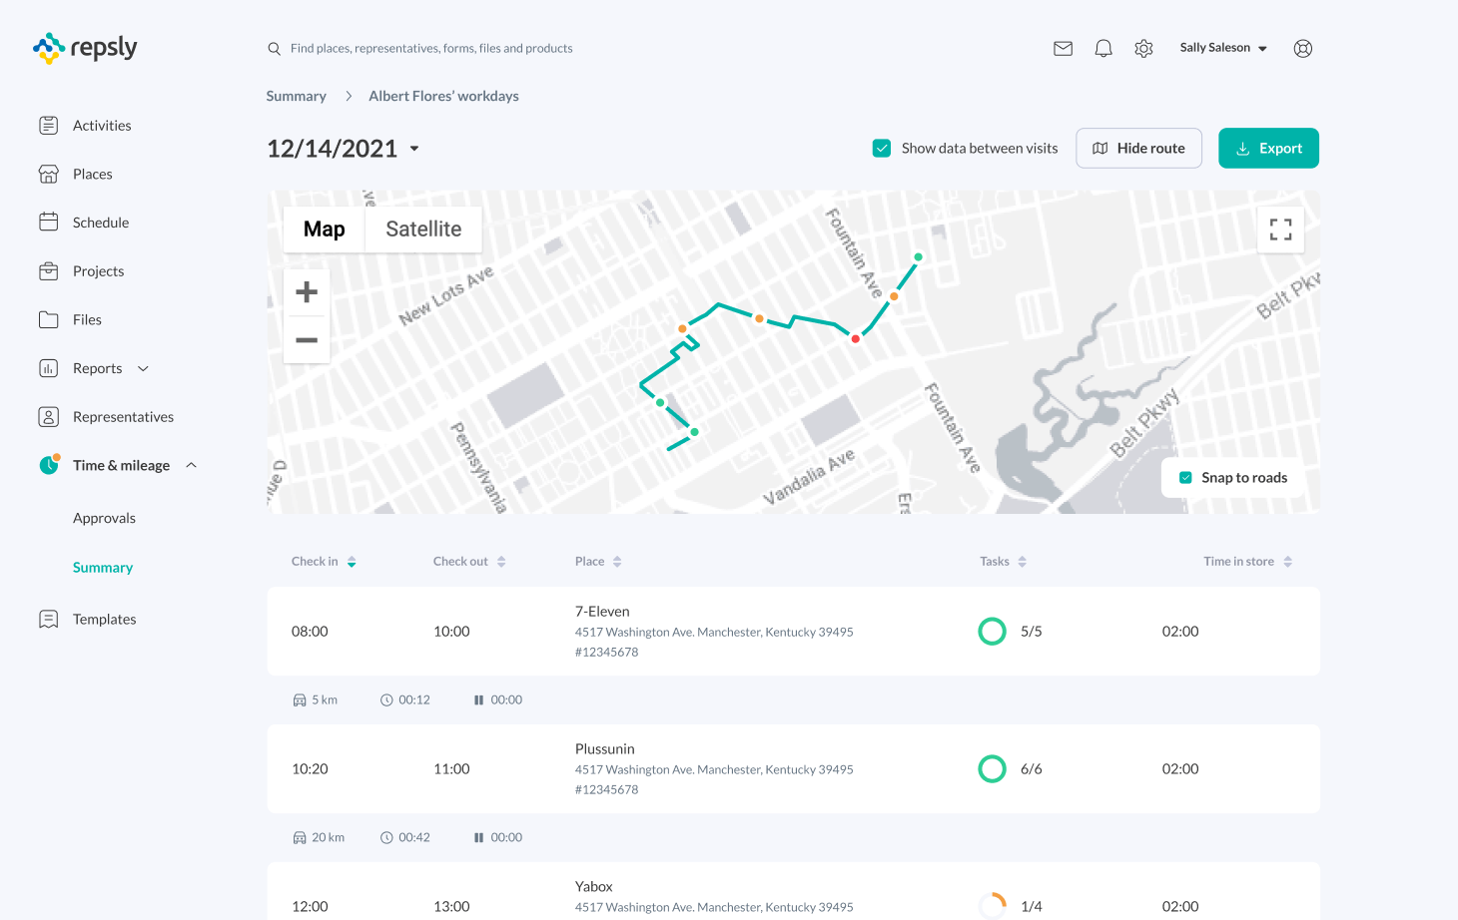Click the Hide route button
1458x920 pixels.
pos(1138,149)
